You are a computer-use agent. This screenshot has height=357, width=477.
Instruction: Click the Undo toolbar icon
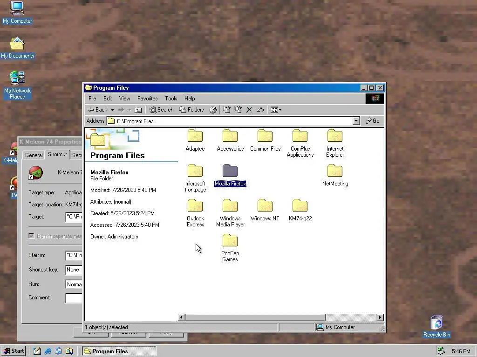coord(260,110)
